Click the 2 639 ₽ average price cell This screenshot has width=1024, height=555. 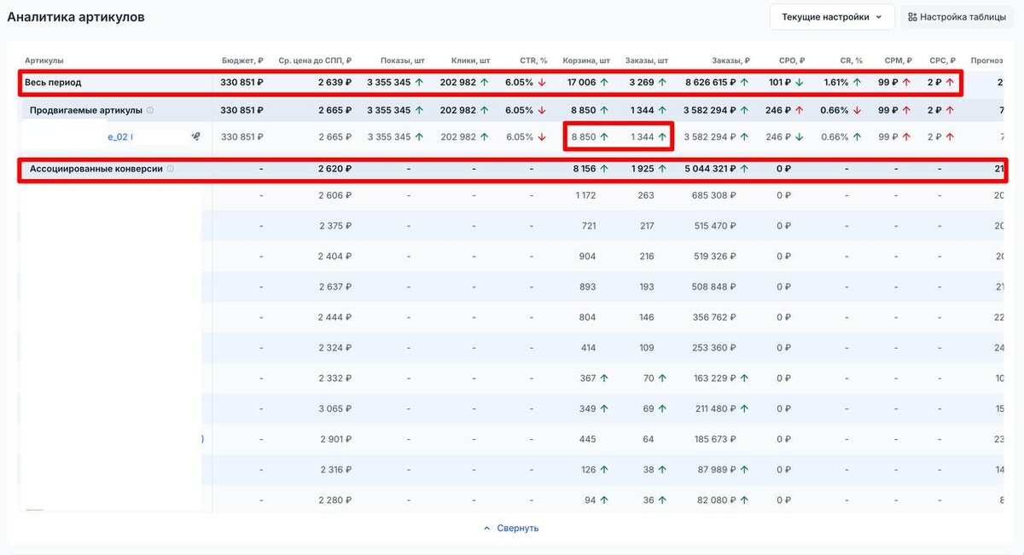click(x=335, y=83)
